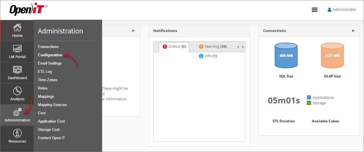Click the Connections panel title
The height and width of the screenshot is (152, 364).
pos(274,31)
